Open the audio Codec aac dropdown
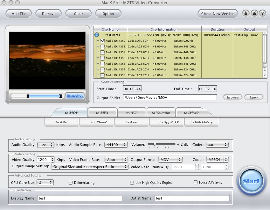The height and width of the screenshot is (210, 270). [217, 145]
